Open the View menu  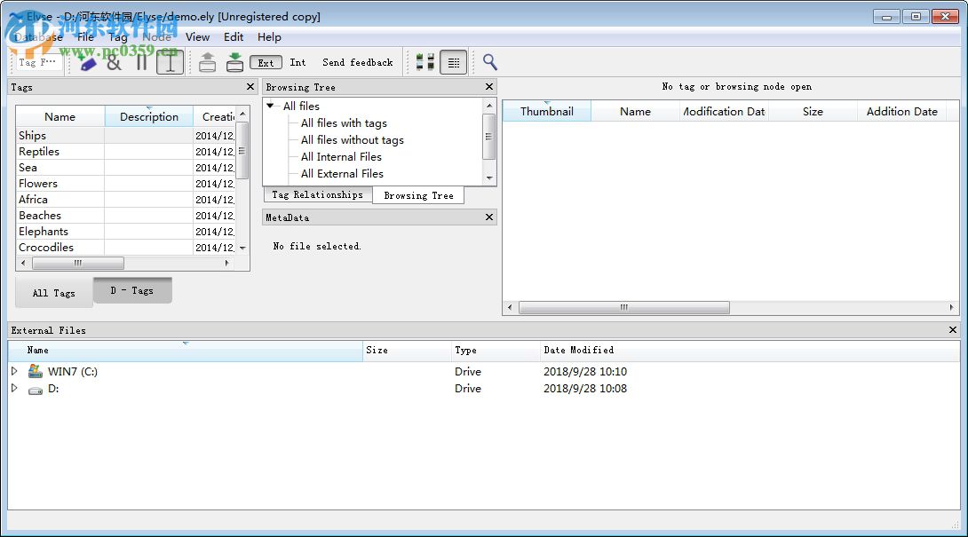(x=197, y=37)
